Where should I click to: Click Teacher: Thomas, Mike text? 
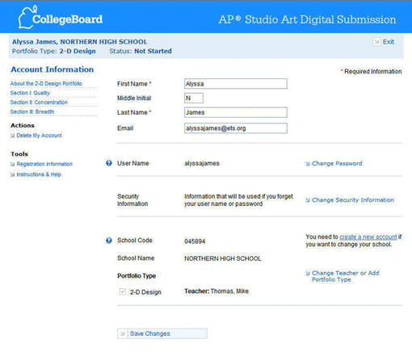(x=217, y=291)
